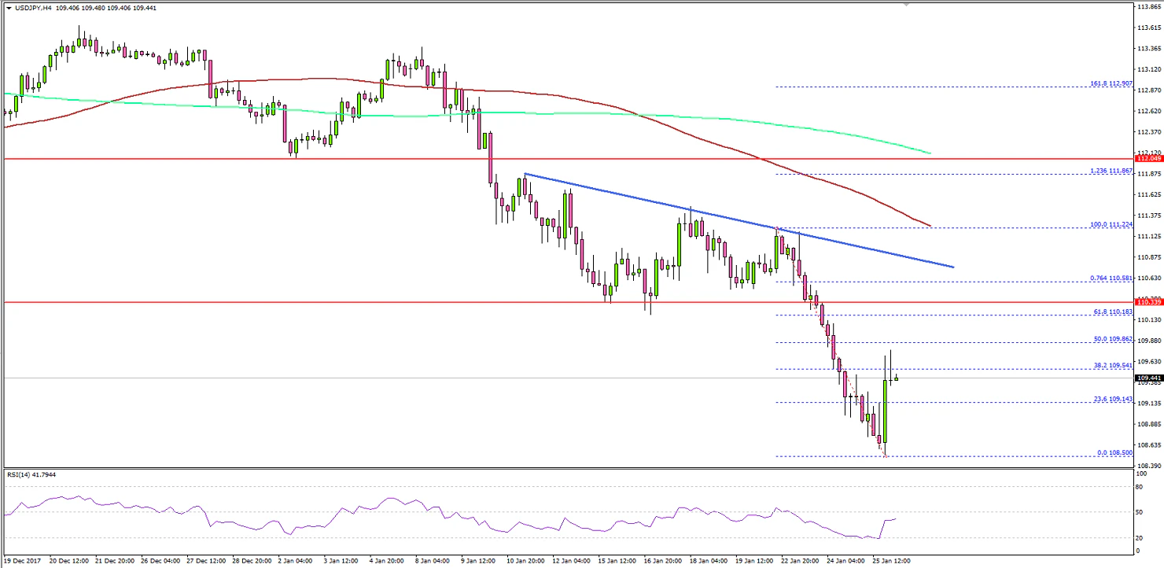Click the 20 Dec 12:00 time label
This screenshot has width=1164, height=568.
[x=69, y=562]
